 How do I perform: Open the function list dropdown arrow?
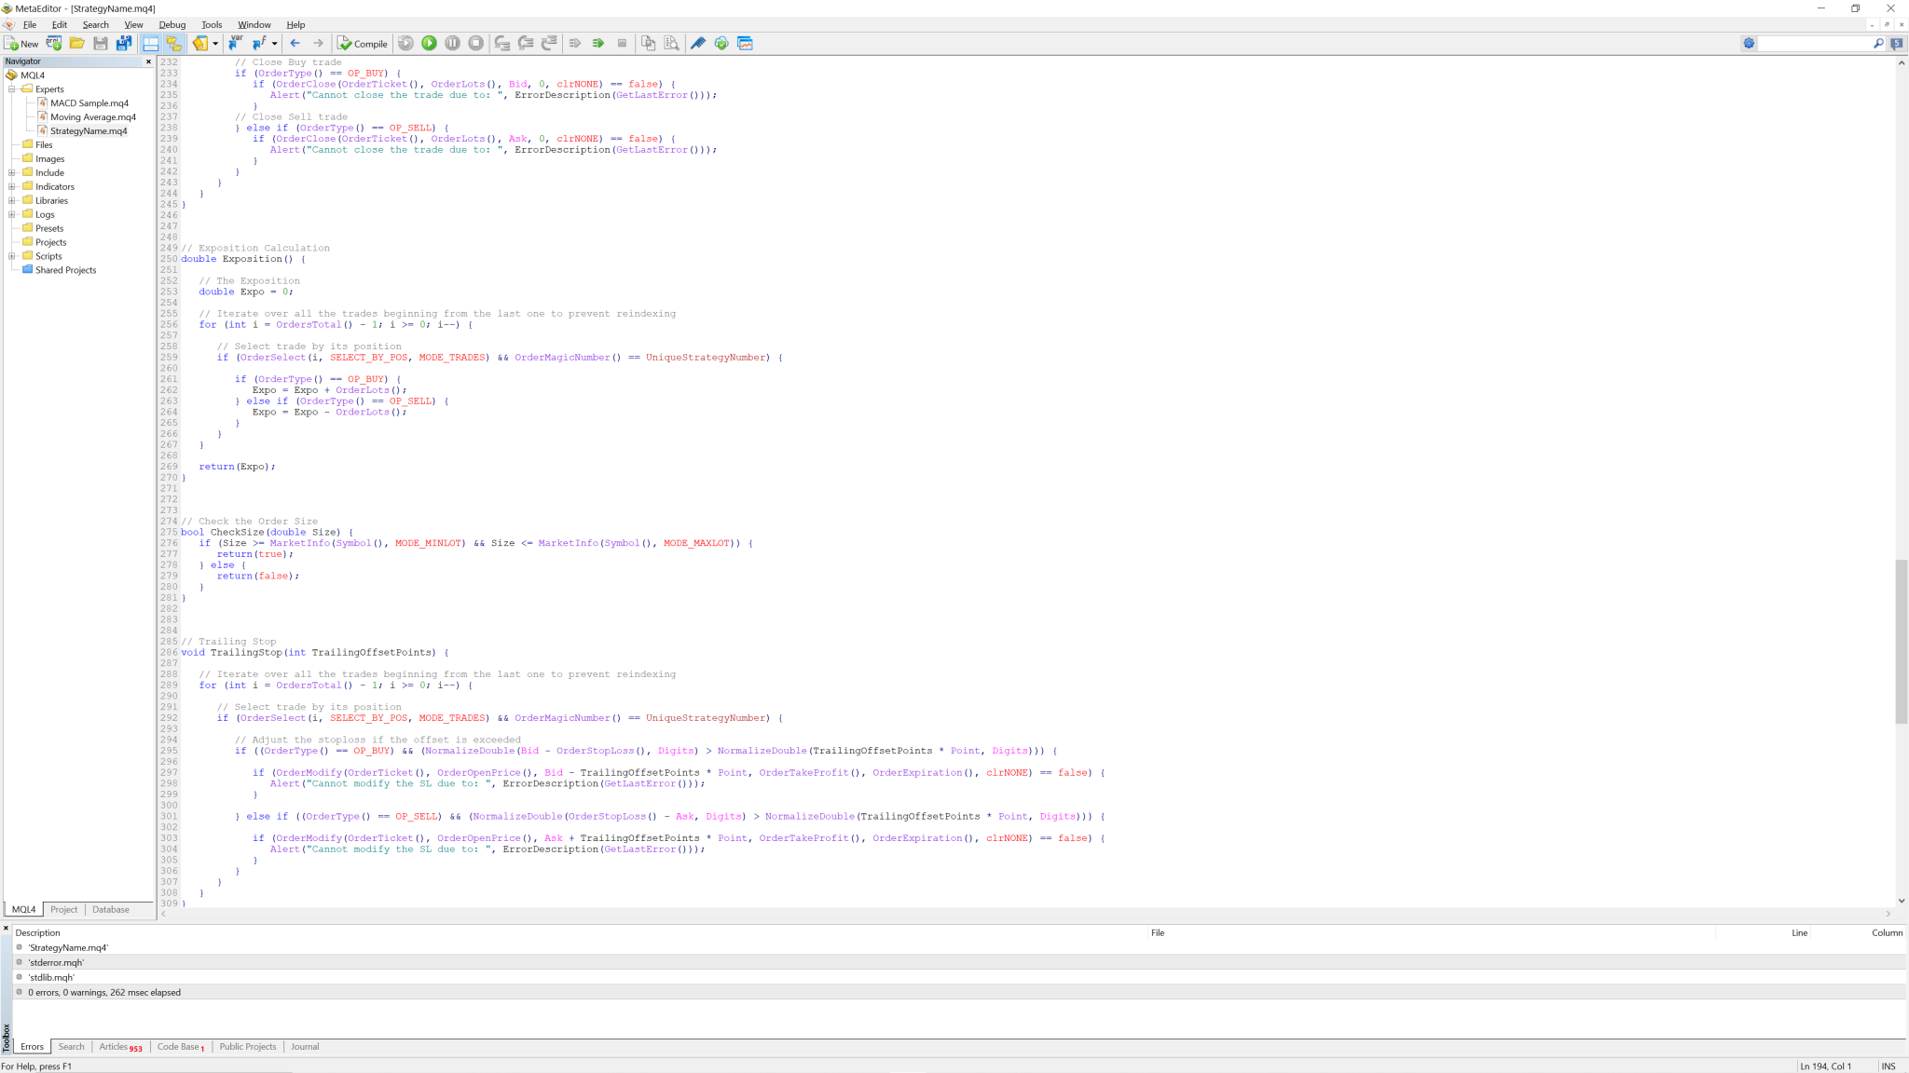pyautogui.click(x=274, y=43)
